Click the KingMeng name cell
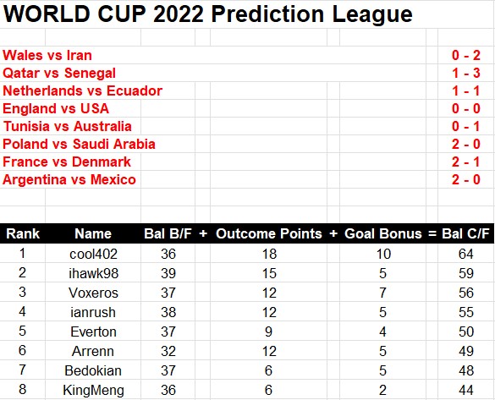This screenshot has width=495, height=400. pos(93,390)
